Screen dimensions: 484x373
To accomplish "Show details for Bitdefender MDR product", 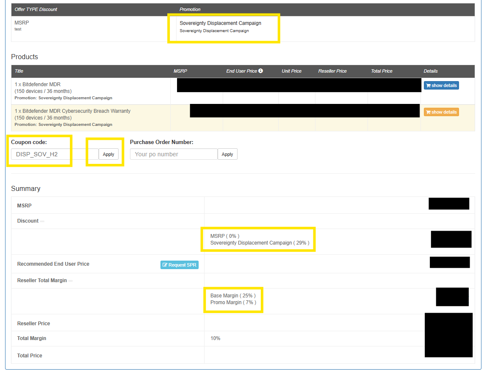I will 441,85.
